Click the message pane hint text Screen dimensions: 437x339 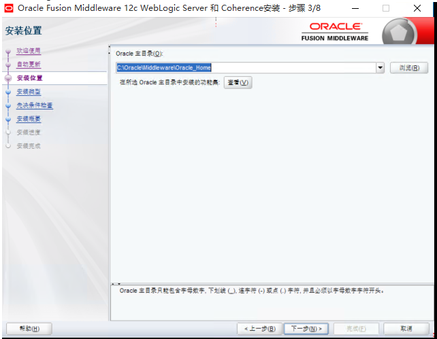tap(252, 291)
